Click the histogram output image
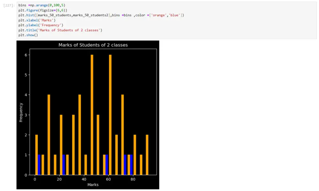This screenshot has height=191, width=319. (x=88, y=115)
